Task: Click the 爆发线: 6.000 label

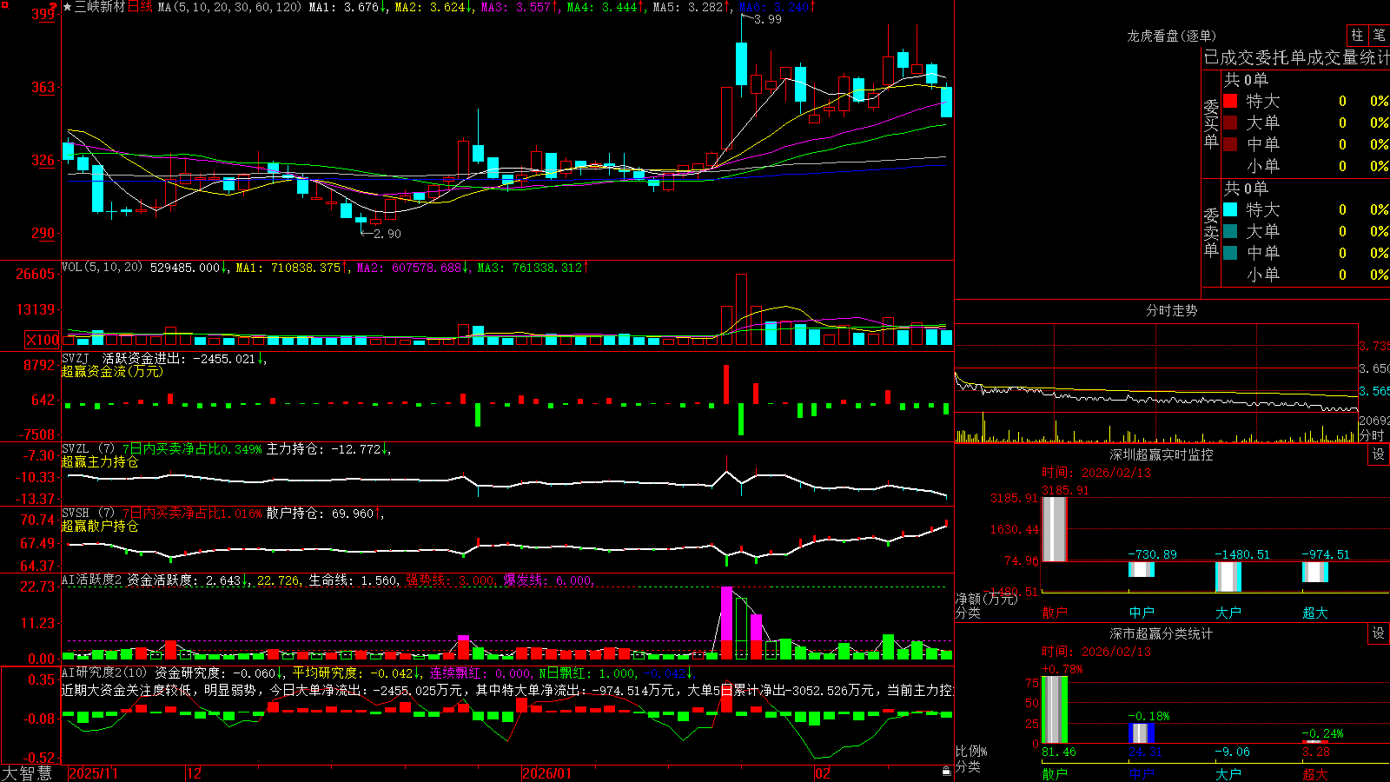Action: 549,580
